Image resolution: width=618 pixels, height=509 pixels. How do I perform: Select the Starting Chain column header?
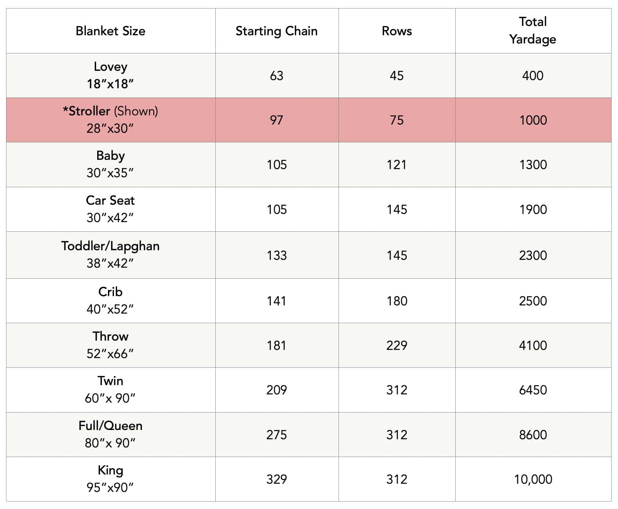coord(277,31)
